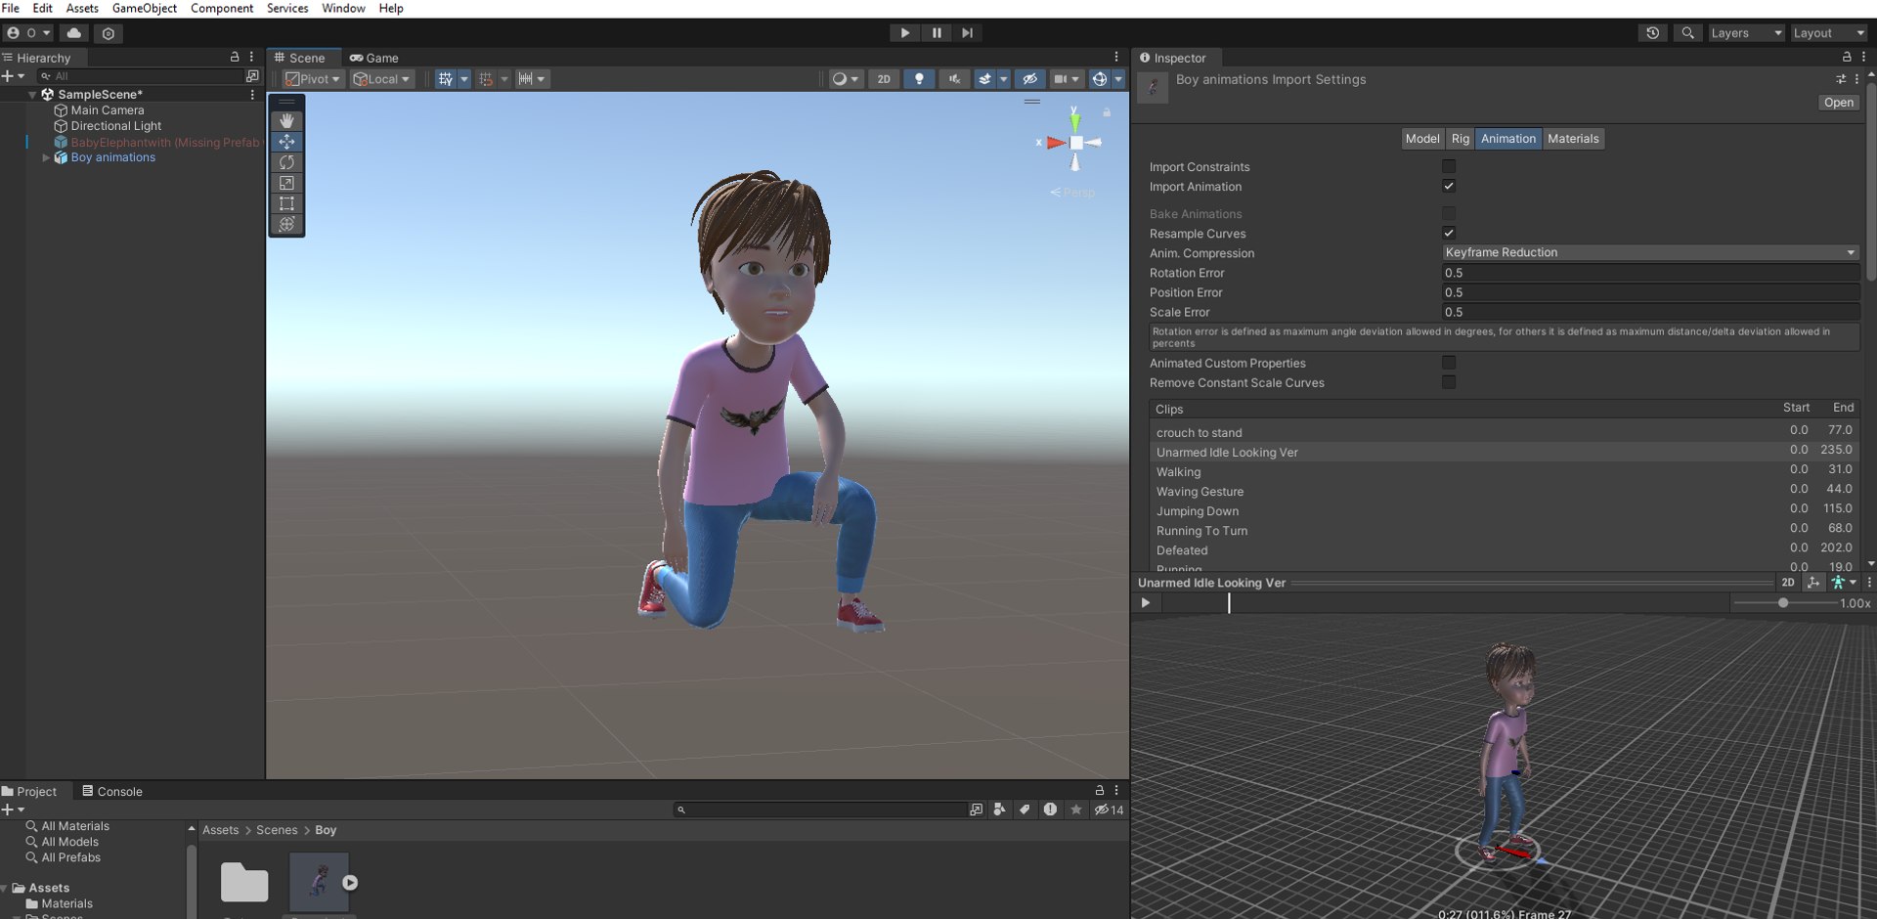Select the Rotate tool
Viewport: 1877px width, 919px height.
[x=286, y=162]
